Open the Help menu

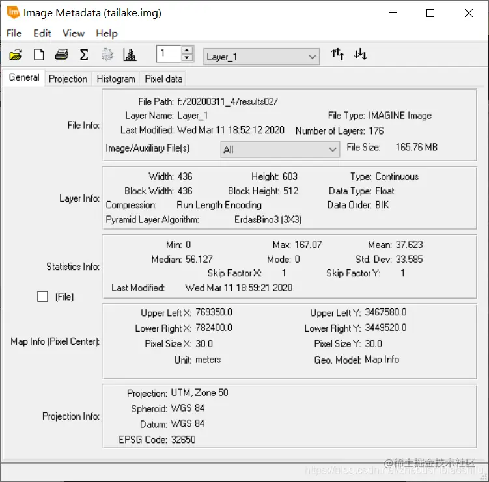(x=107, y=33)
